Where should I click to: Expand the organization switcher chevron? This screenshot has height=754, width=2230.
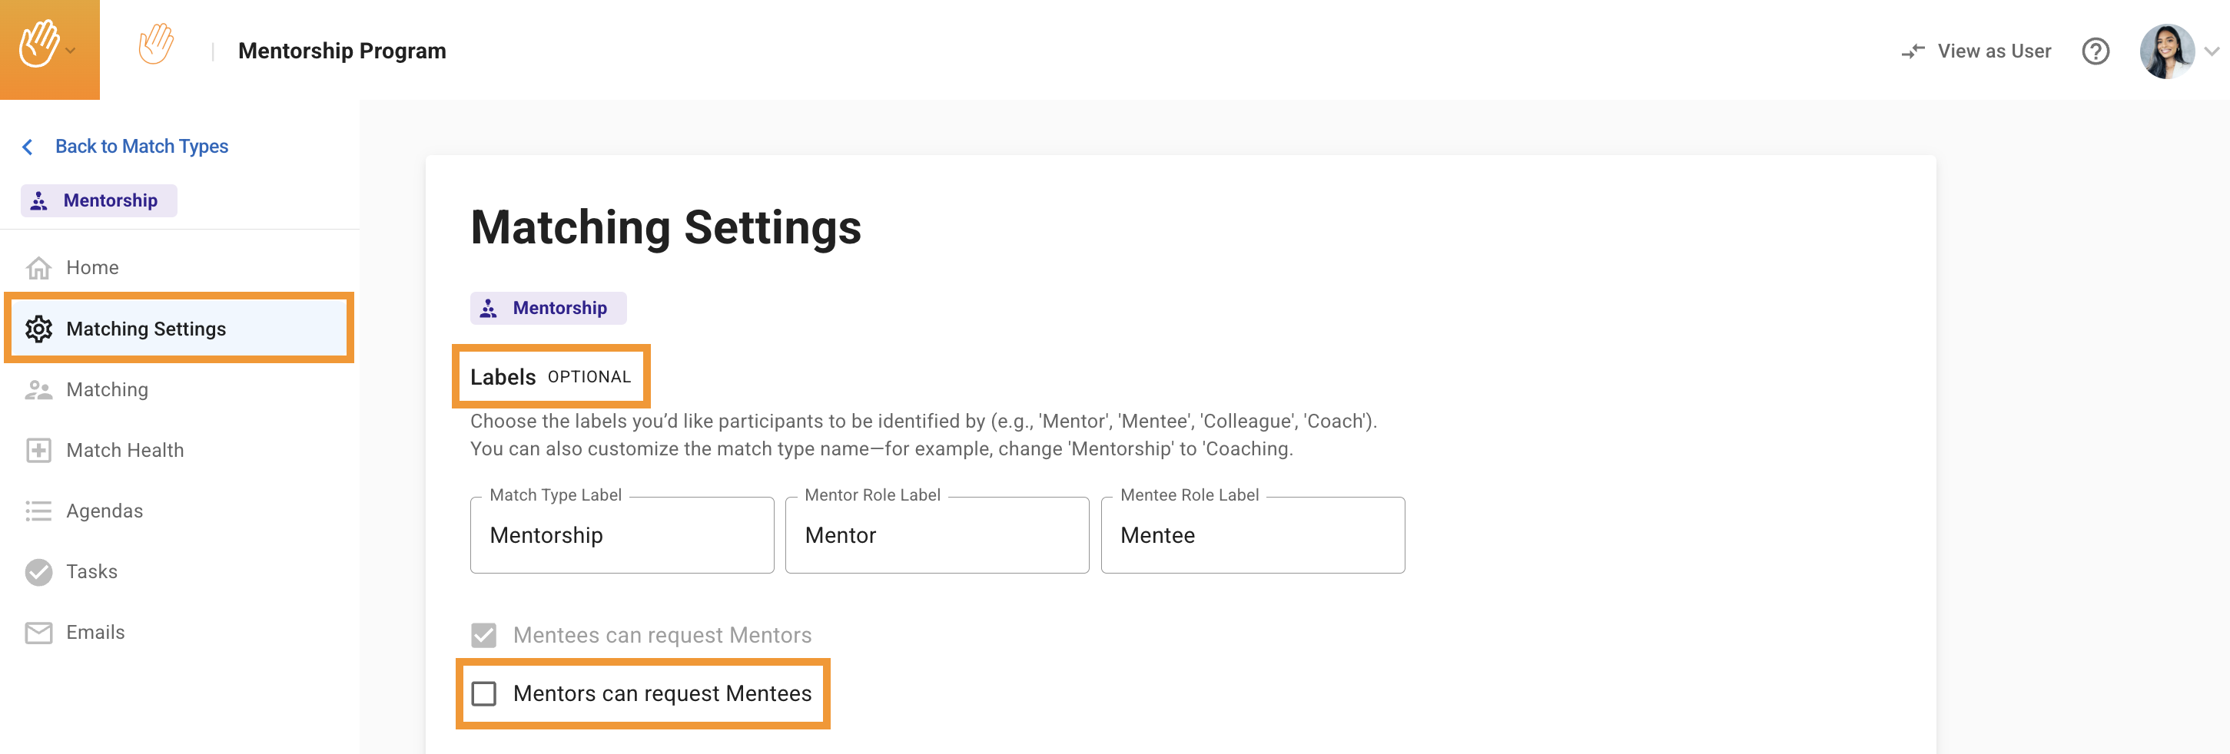click(71, 51)
